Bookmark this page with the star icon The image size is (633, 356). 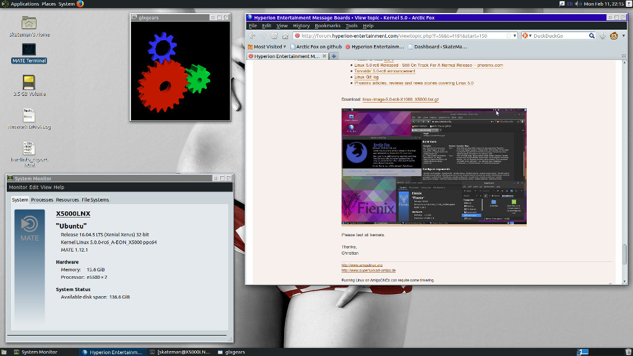[508, 35]
